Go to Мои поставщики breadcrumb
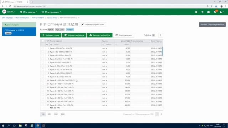The width and height of the screenshot is (228, 128). coord(22,18)
